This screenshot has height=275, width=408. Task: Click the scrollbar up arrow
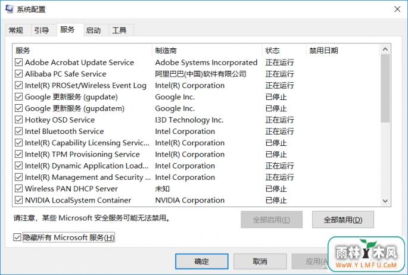pyautogui.click(x=385, y=49)
